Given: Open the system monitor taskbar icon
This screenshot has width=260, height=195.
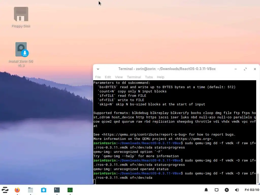Looking at the screenshot, I should [70, 190].
